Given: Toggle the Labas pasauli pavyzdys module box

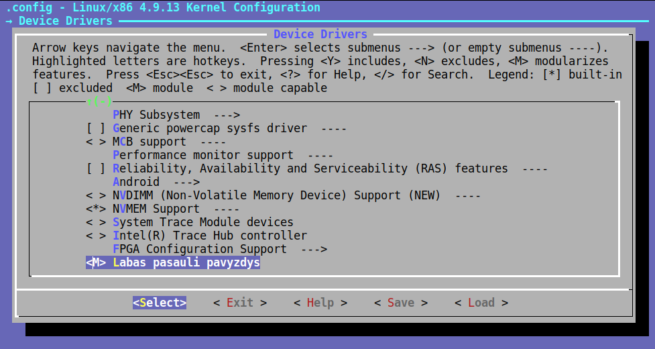Looking at the screenshot, I should (x=96, y=263).
